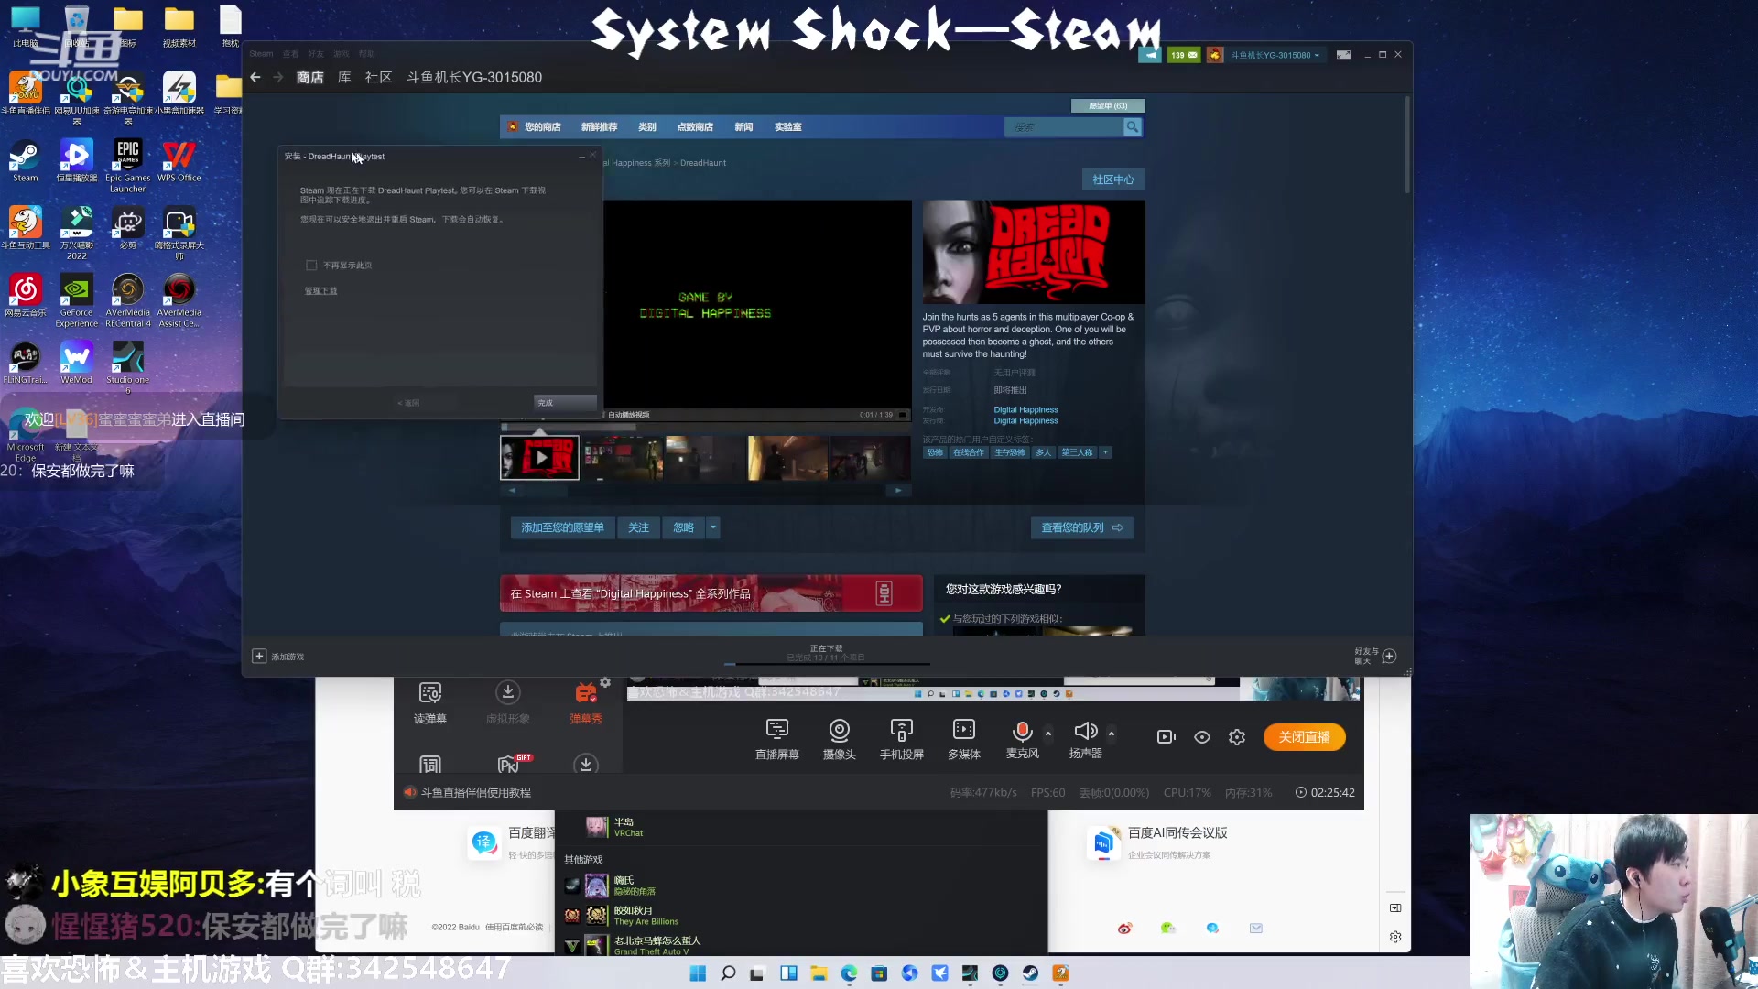Open WPS Office desktop shortcut
Screen dimensions: 1758x989
coord(179,161)
